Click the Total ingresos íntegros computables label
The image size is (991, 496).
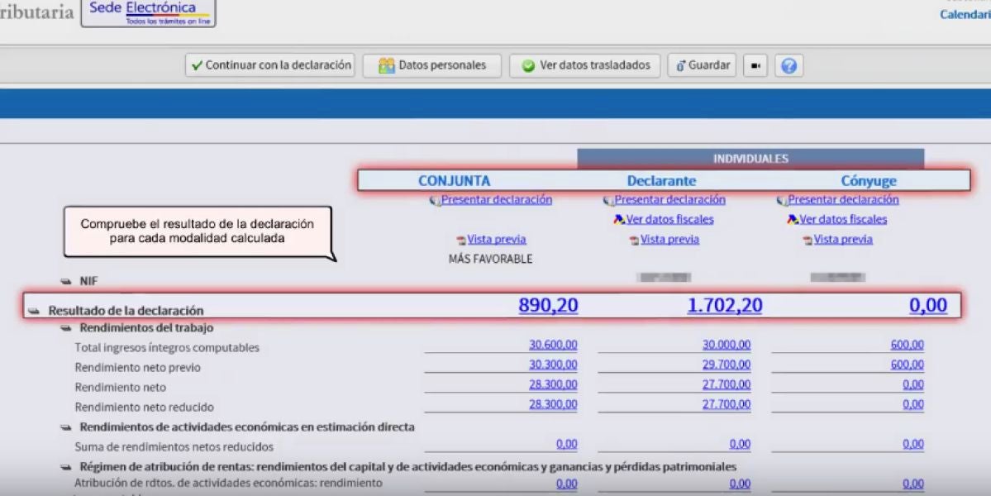(x=167, y=347)
